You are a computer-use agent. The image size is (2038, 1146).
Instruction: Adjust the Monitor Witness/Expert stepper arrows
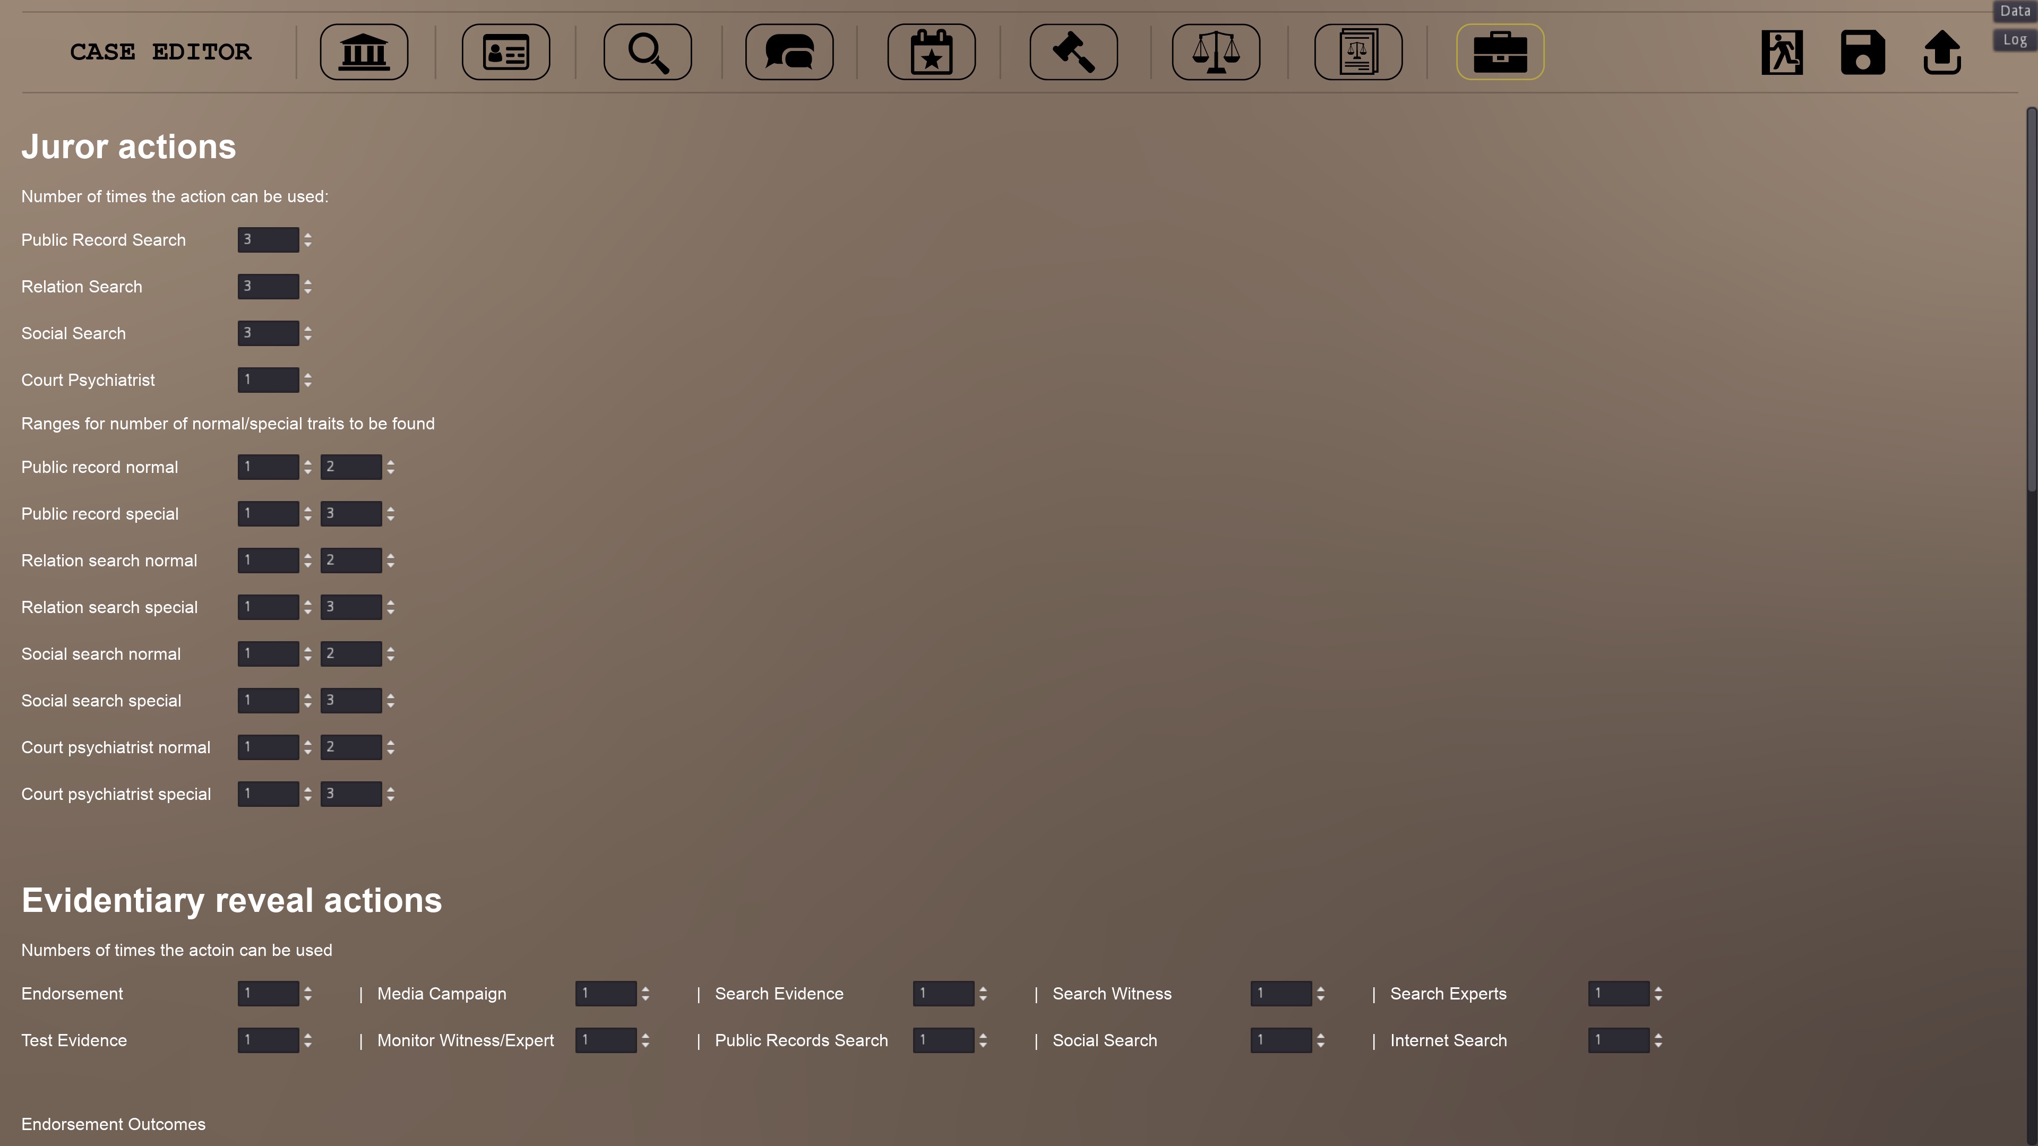tap(646, 1040)
